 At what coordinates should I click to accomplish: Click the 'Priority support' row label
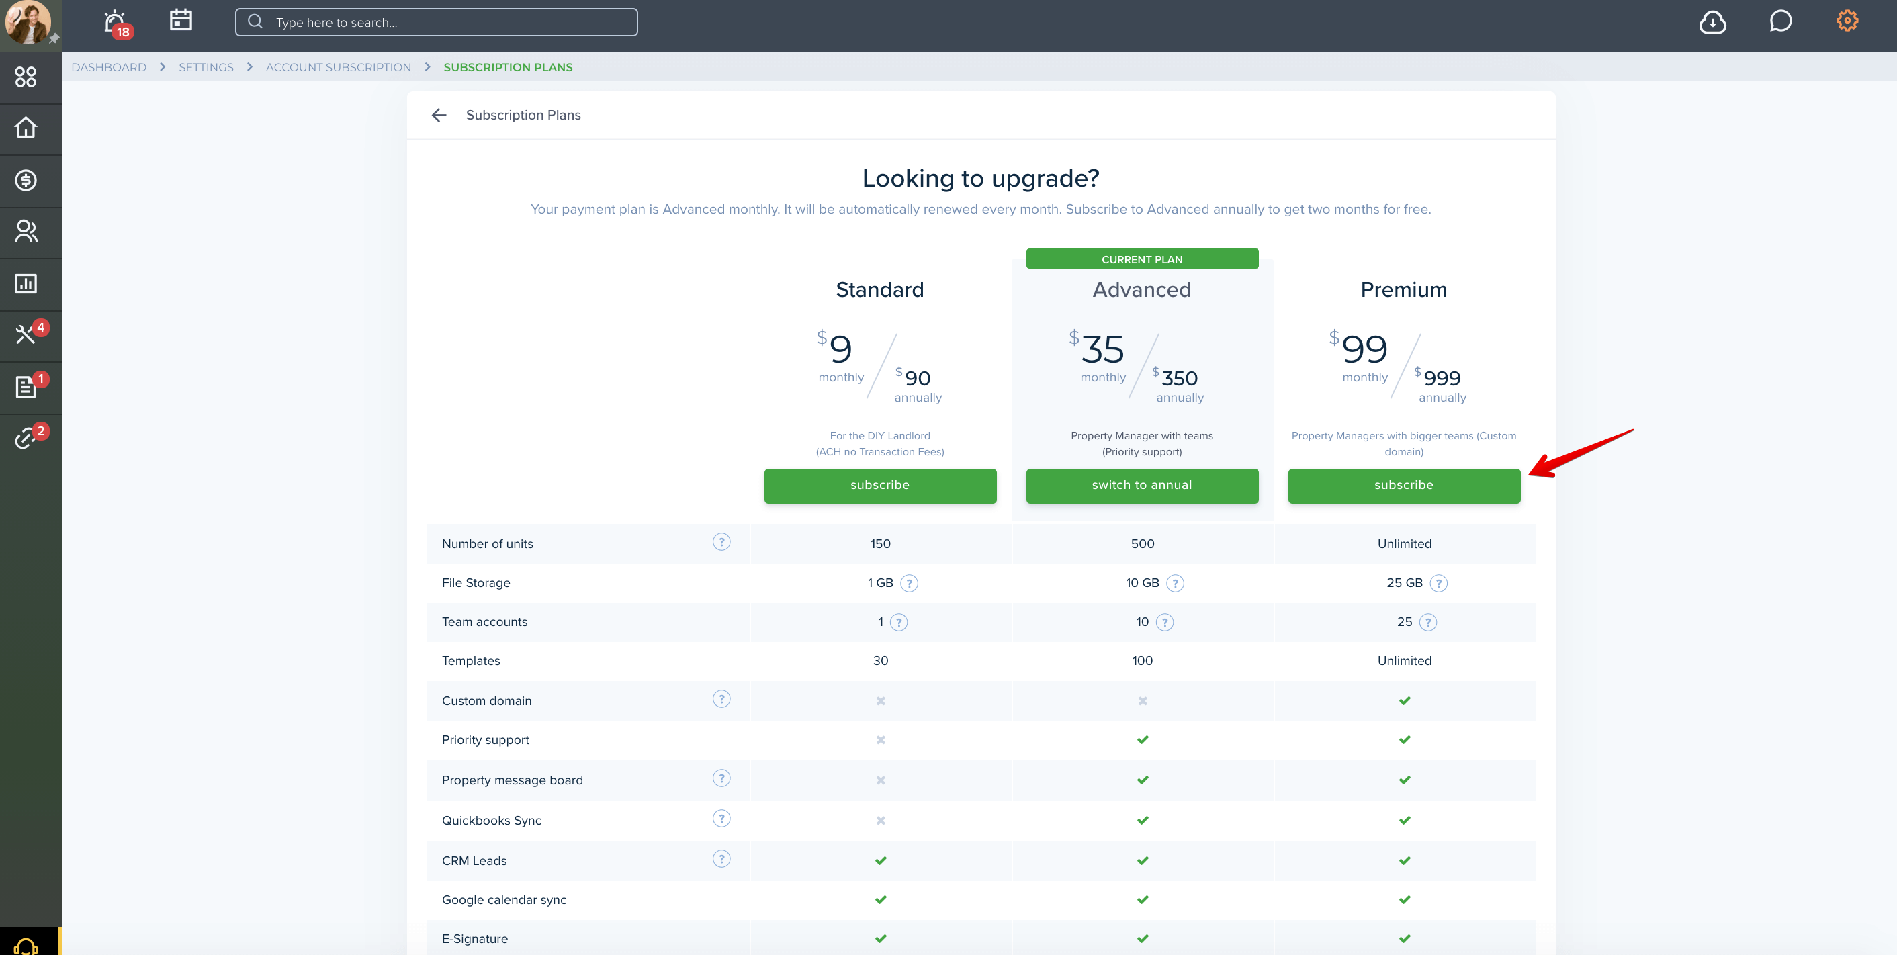(485, 740)
